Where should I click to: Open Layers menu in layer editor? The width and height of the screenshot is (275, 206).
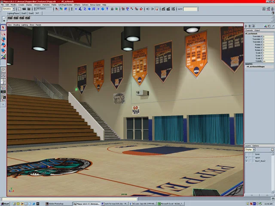248,146
